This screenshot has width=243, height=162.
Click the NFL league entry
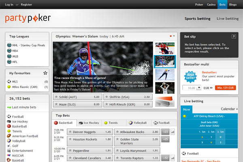tap(15, 62)
